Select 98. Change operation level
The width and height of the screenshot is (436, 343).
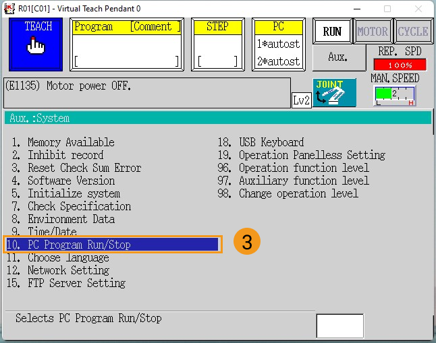click(288, 193)
